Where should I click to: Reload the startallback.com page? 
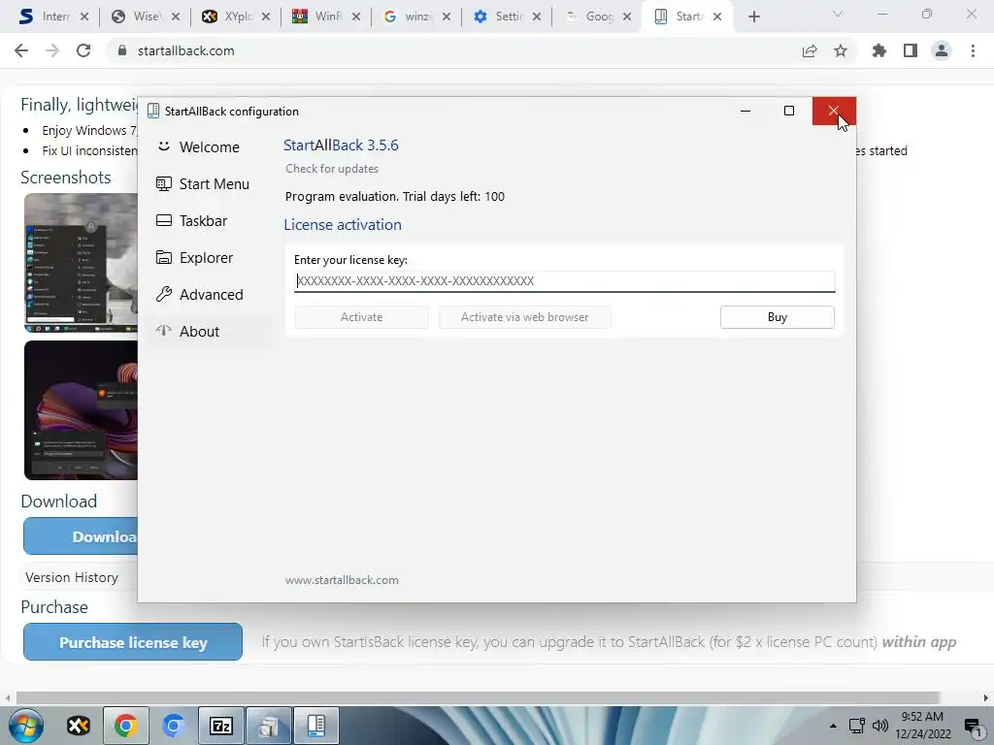83,50
